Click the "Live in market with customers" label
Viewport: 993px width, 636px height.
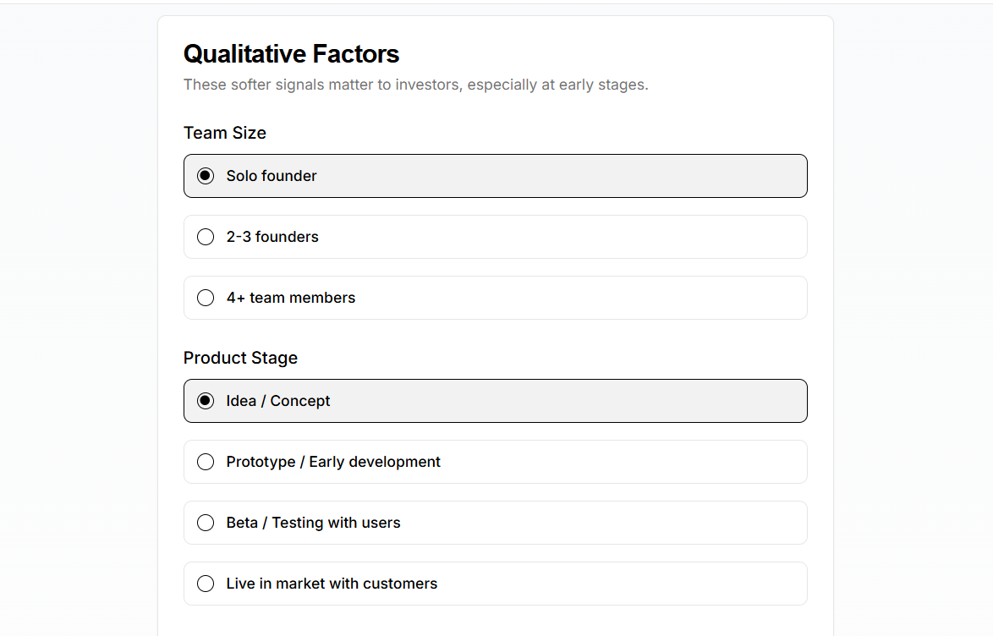tap(332, 584)
